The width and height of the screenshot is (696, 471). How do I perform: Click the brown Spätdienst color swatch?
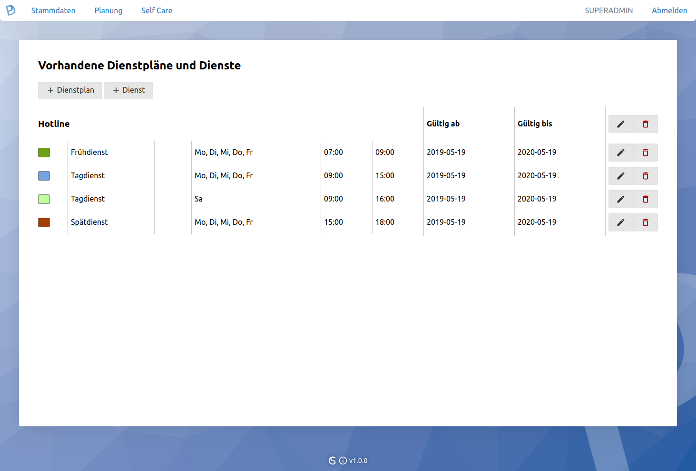(44, 222)
